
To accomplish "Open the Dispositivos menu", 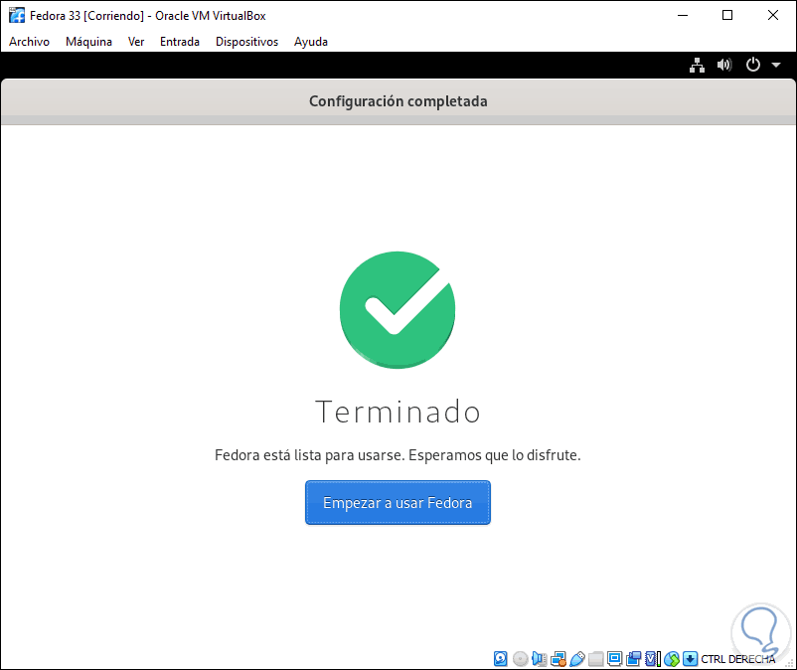I will click(246, 42).
